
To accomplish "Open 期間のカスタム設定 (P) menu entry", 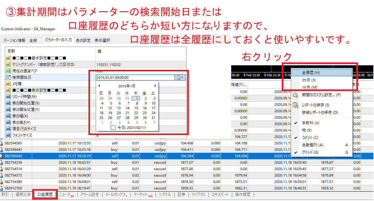I will pos(322,95).
